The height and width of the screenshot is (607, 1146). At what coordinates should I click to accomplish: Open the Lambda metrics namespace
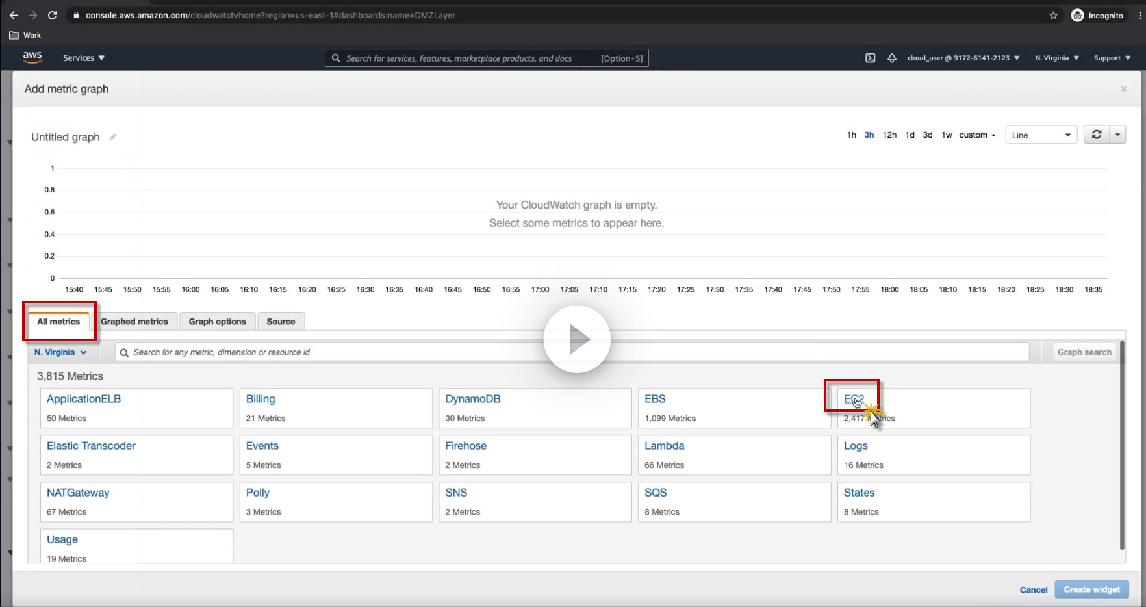click(665, 446)
